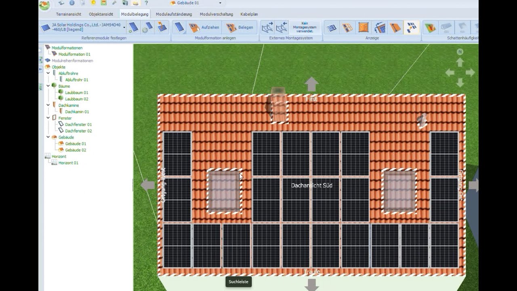Select Dachfenster 01 in the tree
The height and width of the screenshot is (291, 517).
78,124
